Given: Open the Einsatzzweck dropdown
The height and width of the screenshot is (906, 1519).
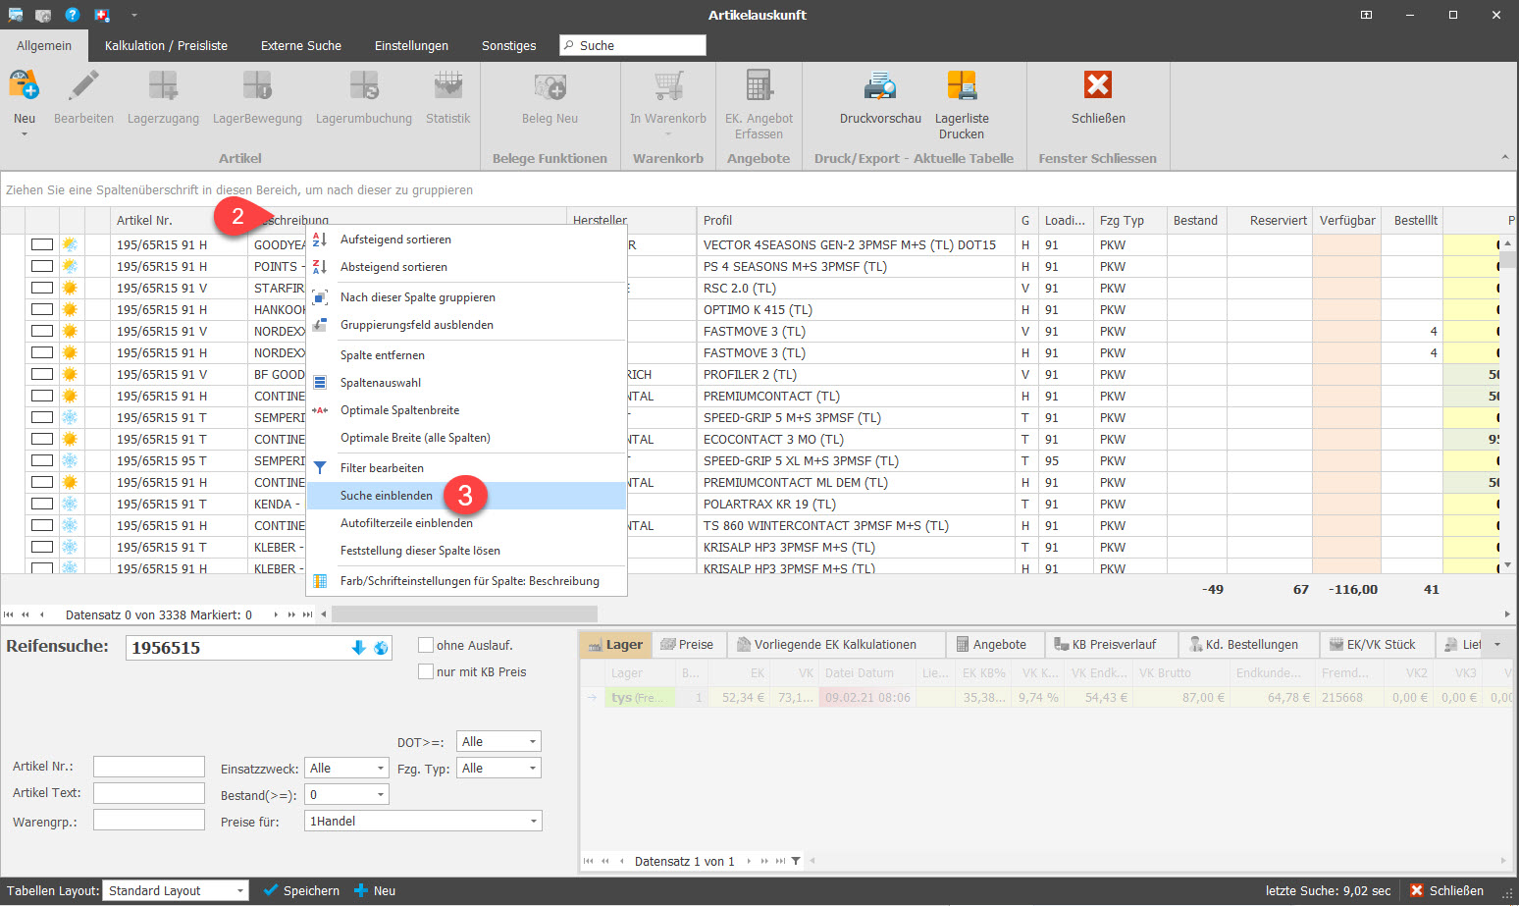Looking at the screenshot, I should (381, 768).
